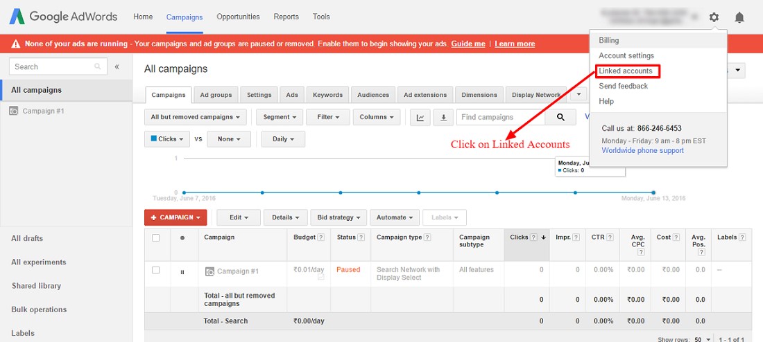The height and width of the screenshot is (342, 763).
Task: Open Worldwide phone support link
Action: [642, 151]
